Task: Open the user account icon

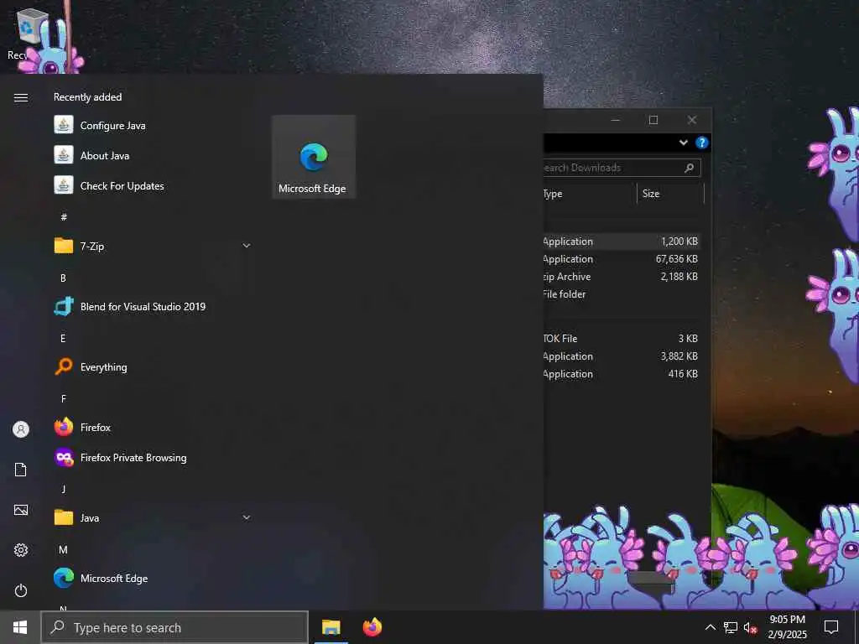Action: tap(21, 428)
